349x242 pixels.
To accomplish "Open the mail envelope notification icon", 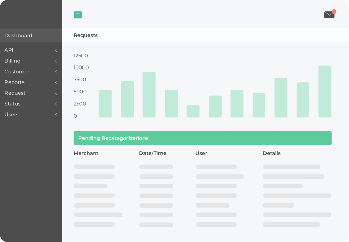I will point(330,14).
